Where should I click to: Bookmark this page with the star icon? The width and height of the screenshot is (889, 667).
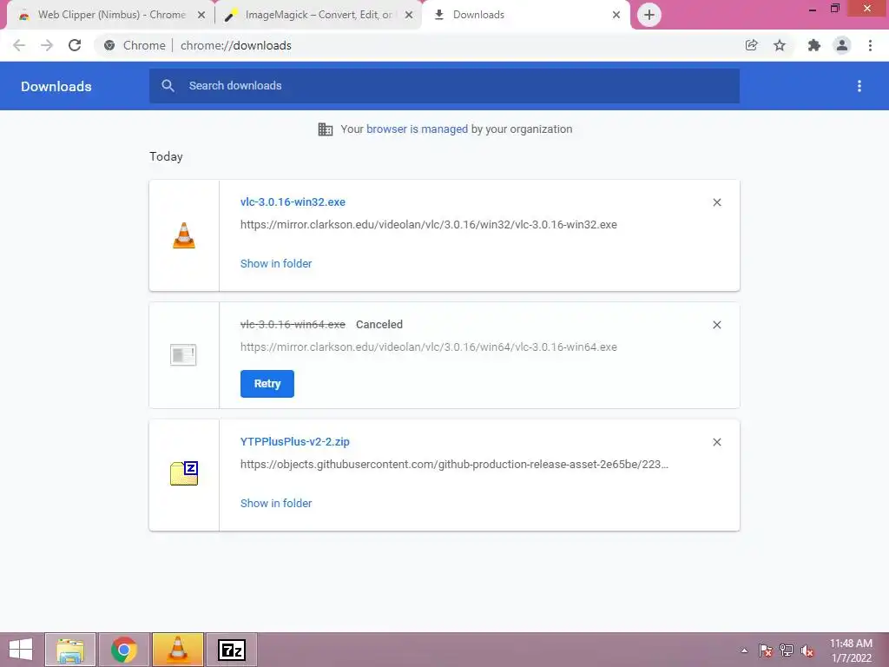pyautogui.click(x=780, y=45)
